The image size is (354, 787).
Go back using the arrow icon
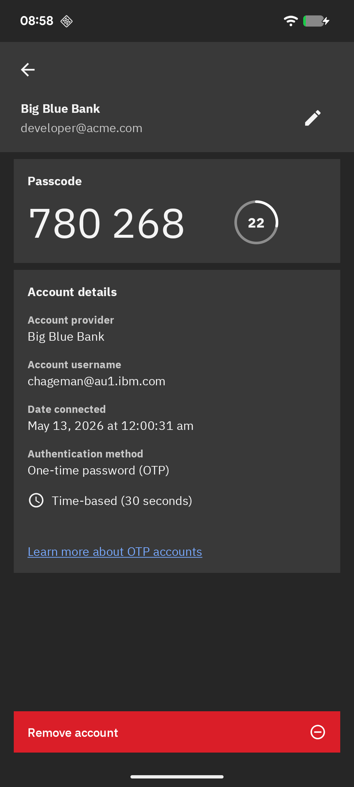point(28,70)
